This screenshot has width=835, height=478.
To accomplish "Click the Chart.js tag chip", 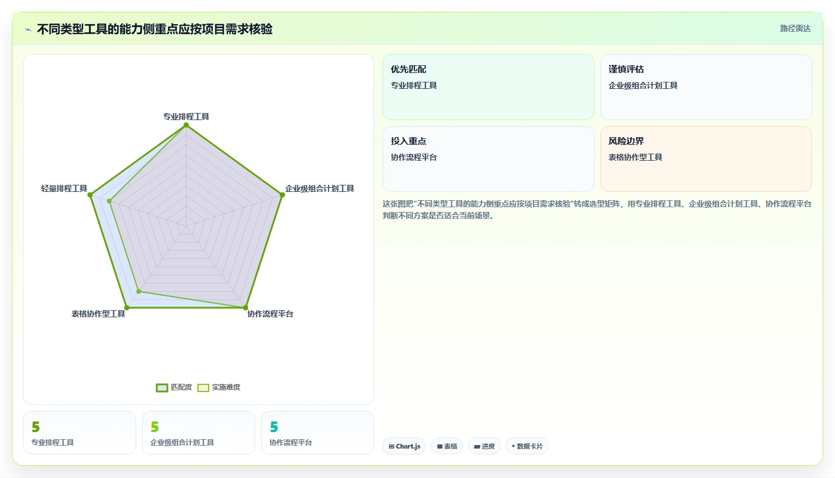I will click(404, 446).
